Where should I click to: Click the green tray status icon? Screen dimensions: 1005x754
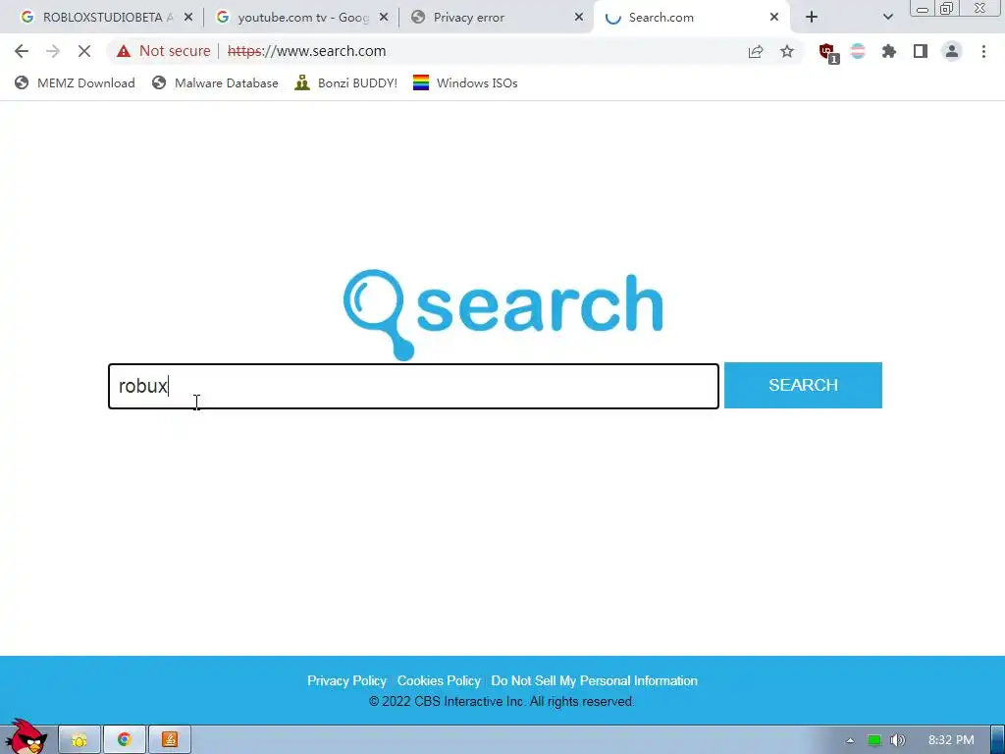tap(874, 740)
